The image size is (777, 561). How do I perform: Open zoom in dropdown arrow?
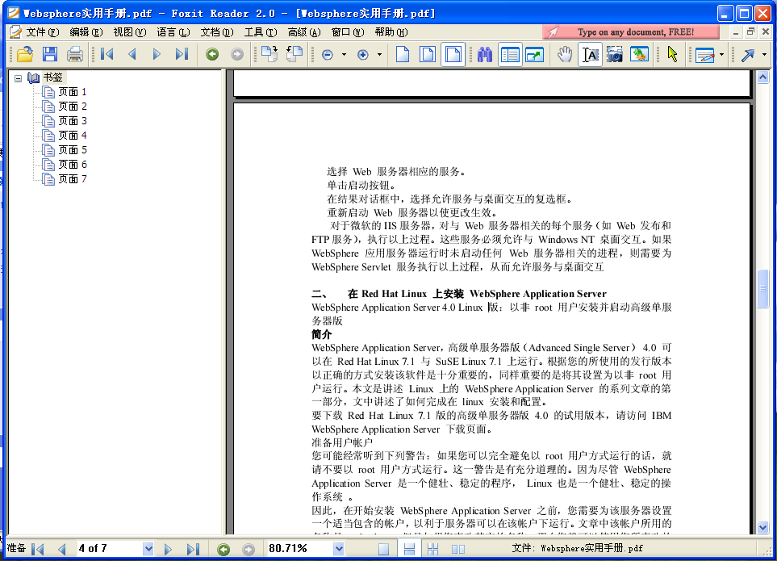point(379,55)
